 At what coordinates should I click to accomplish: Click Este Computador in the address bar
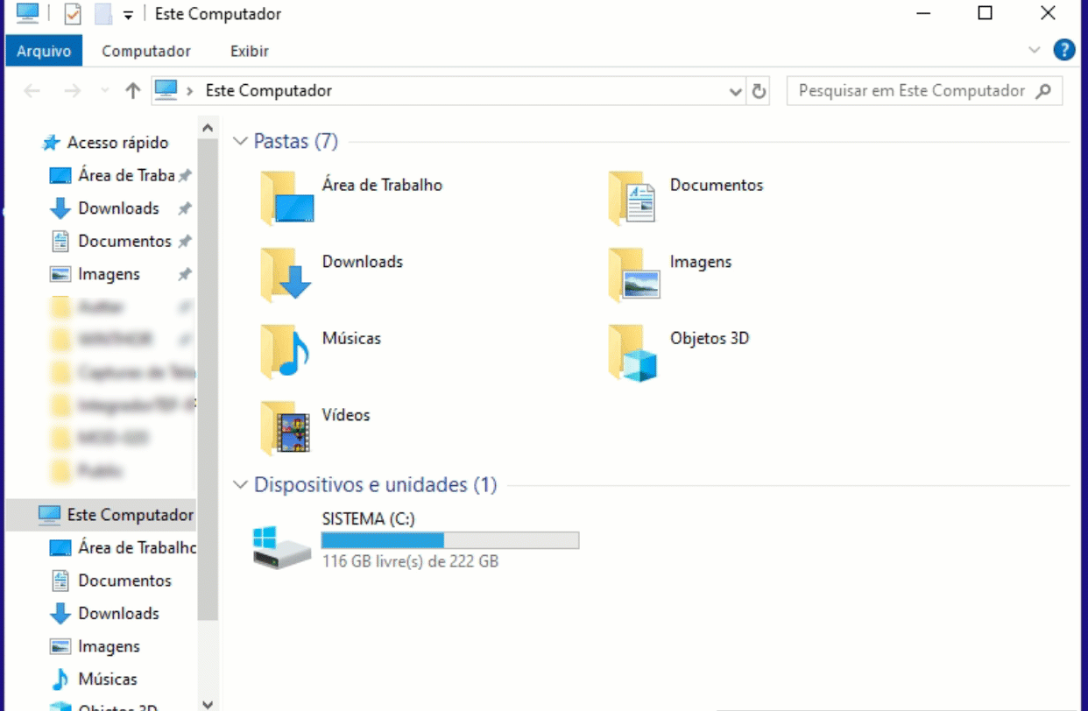tap(269, 90)
